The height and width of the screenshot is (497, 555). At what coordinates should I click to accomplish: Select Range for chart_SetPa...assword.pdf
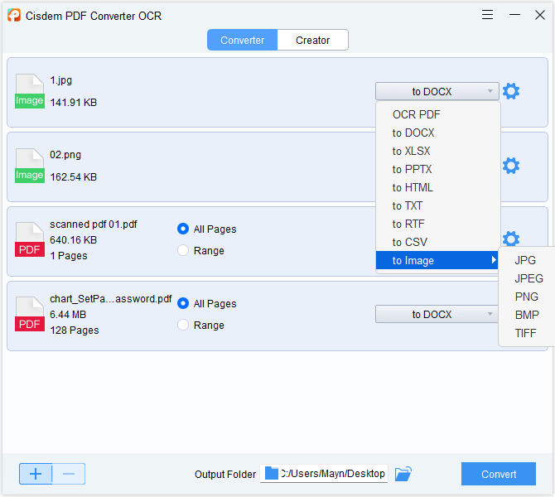pos(183,325)
